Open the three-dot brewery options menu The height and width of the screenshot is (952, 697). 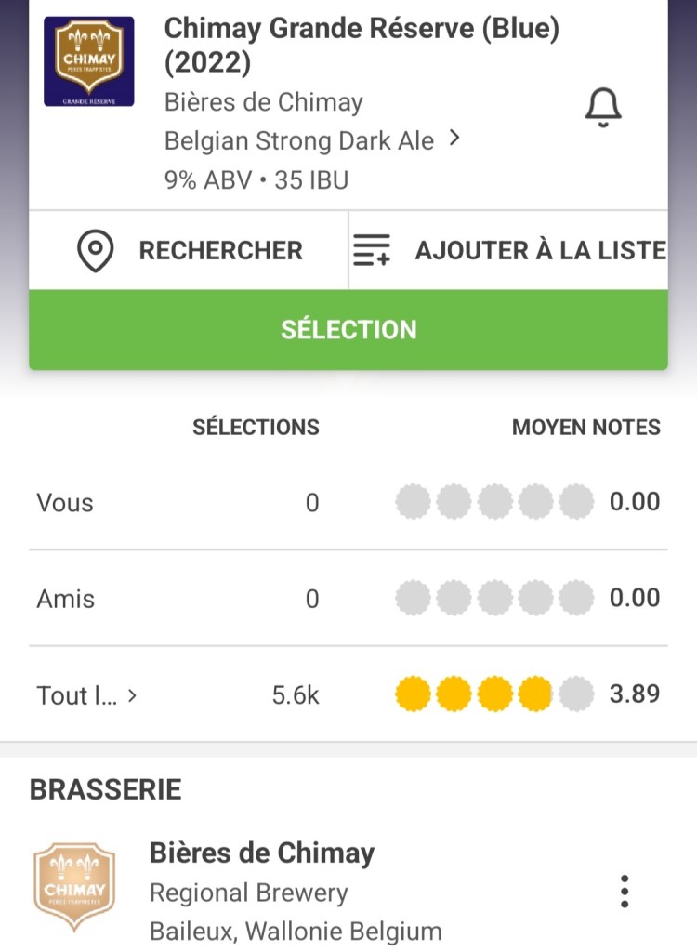[625, 891]
